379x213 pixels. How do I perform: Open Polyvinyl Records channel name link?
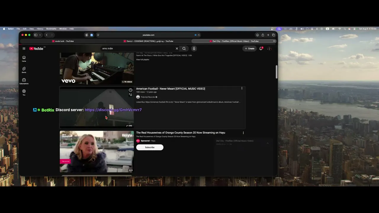coord(148,97)
